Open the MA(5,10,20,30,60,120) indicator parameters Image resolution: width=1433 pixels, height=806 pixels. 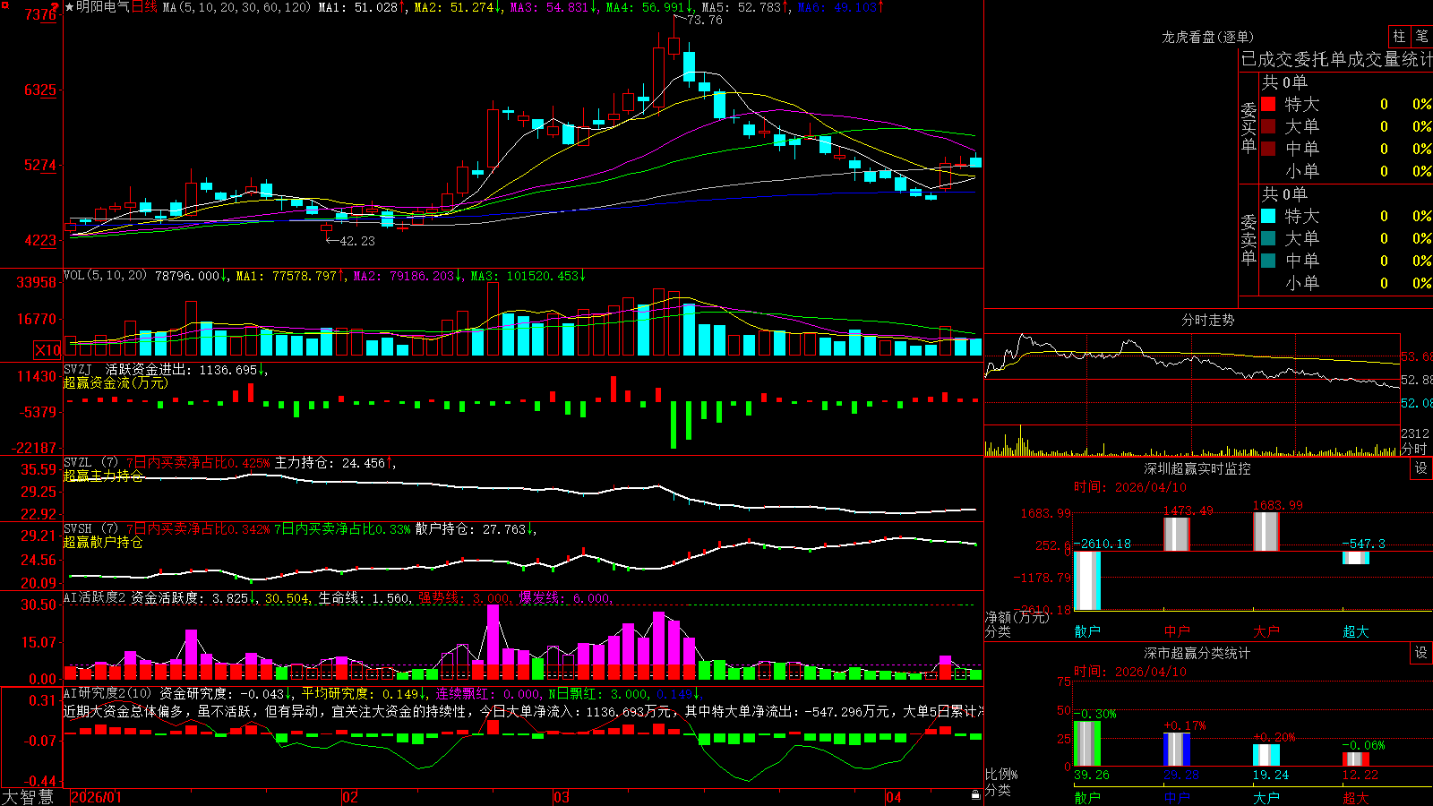pyautogui.click(x=236, y=7)
